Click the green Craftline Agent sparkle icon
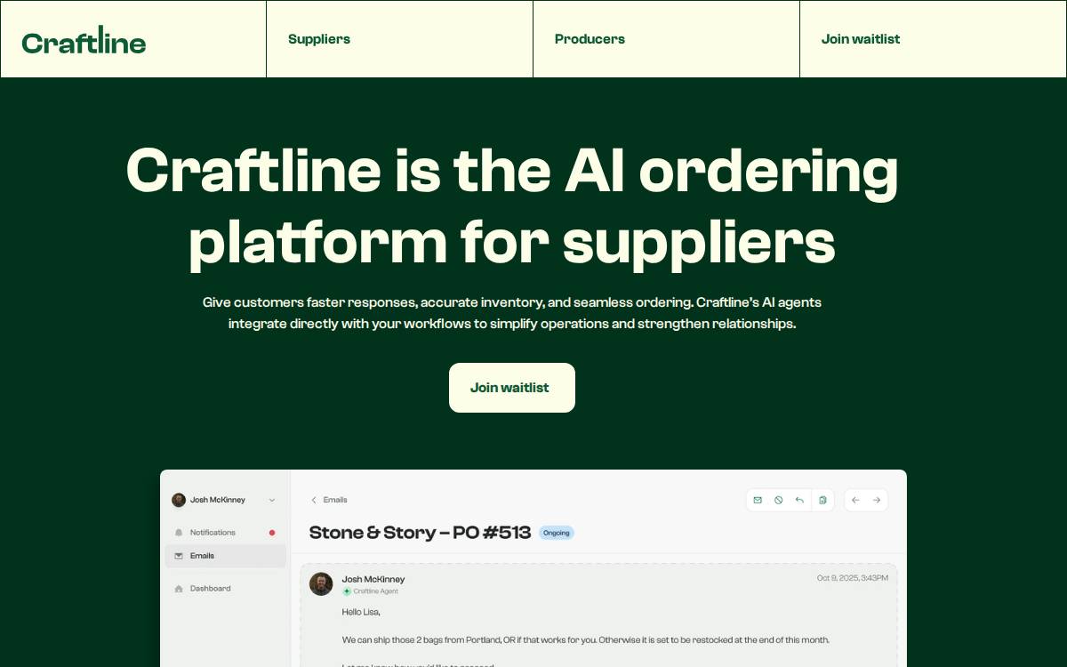Viewport: 1067px width, 667px height. click(347, 591)
